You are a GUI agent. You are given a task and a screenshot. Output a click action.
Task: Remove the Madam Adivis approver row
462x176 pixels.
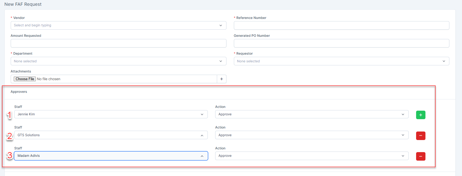pos(420,156)
